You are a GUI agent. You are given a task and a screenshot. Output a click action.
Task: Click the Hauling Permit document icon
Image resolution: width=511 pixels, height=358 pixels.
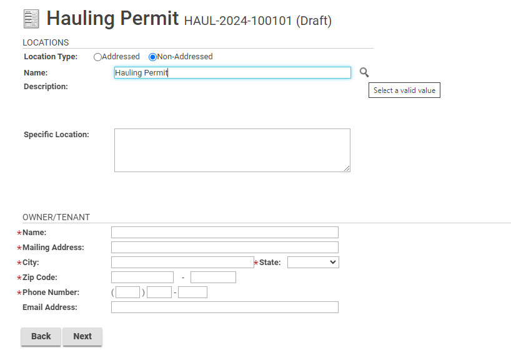[x=32, y=19]
